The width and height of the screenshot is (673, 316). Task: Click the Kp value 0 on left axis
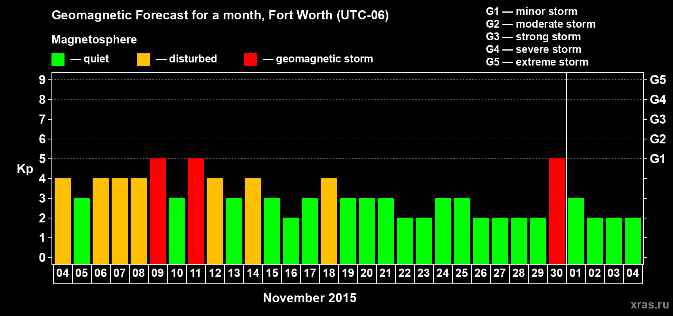42,258
